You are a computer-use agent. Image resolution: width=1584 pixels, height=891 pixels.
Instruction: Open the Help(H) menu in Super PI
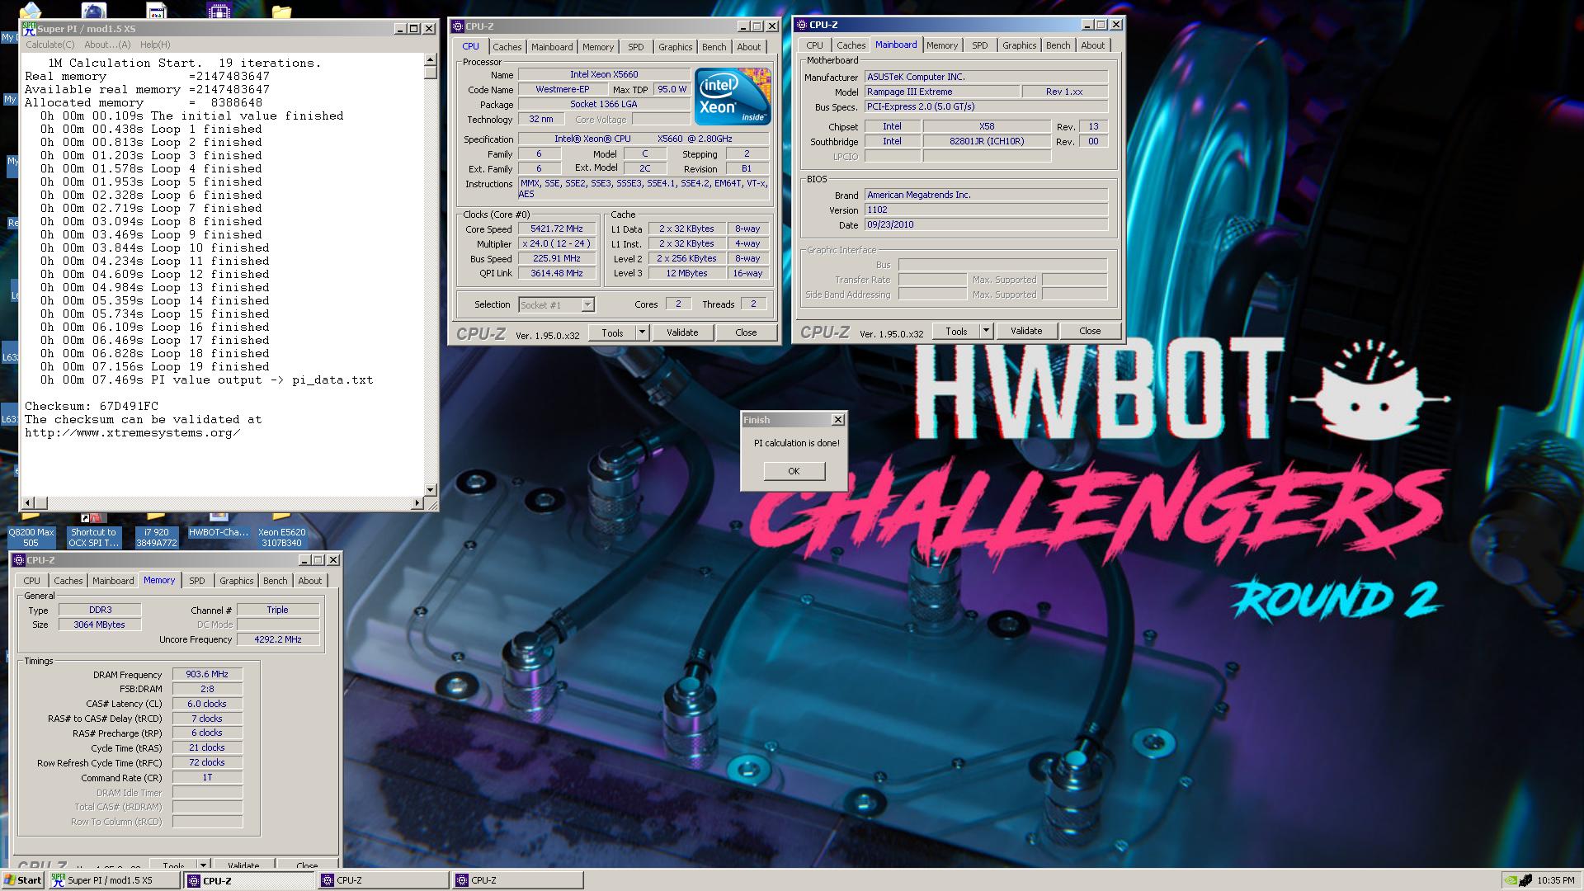pyautogui.click(x=155, y=45)
